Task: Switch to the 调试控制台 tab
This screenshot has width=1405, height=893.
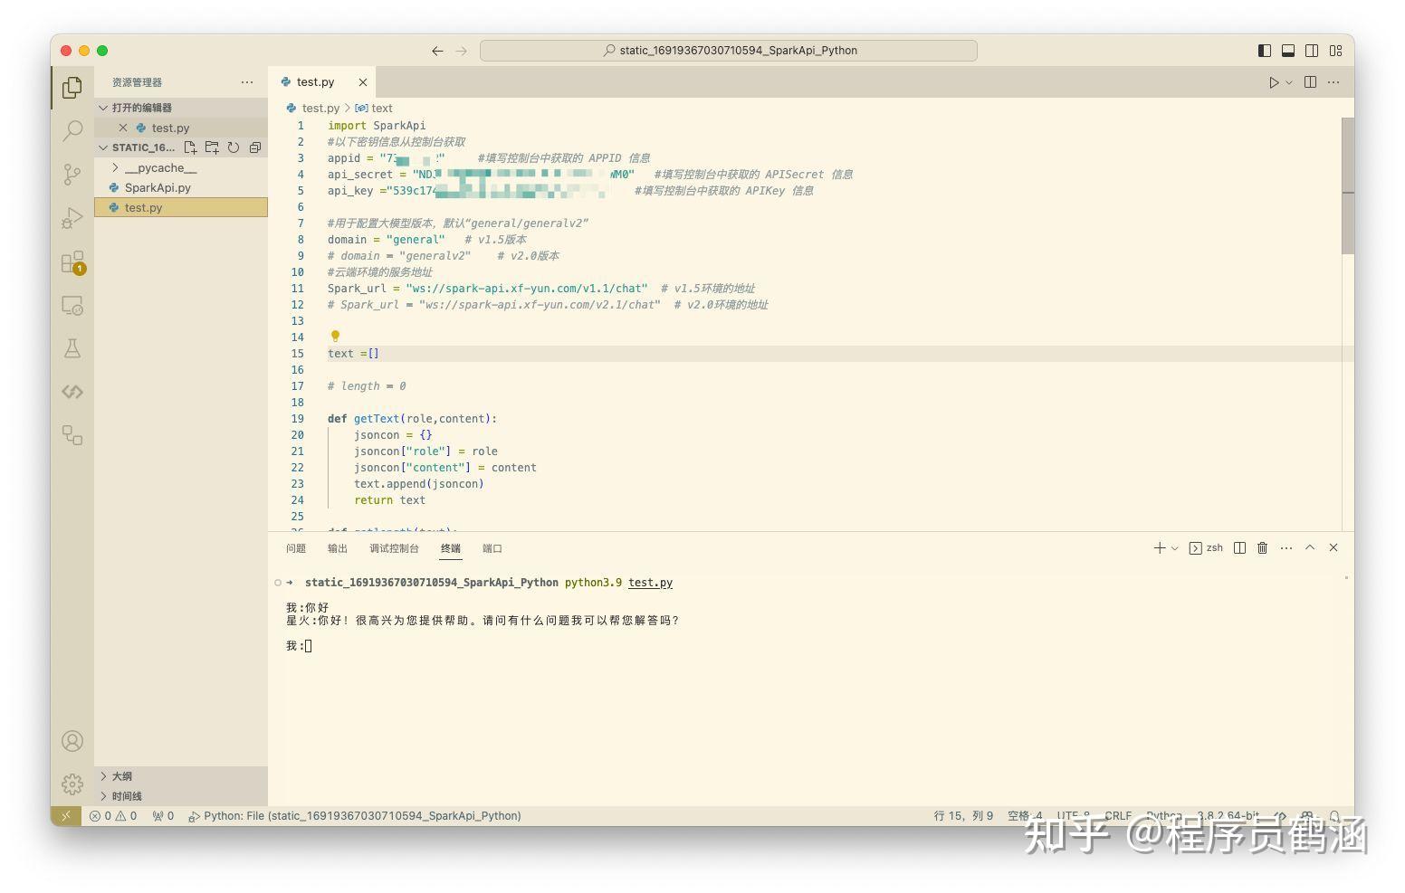Action: pyautogui.click(x=394, y=548)
